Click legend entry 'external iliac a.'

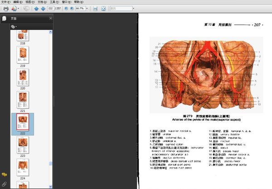click(x=168, y=138)
